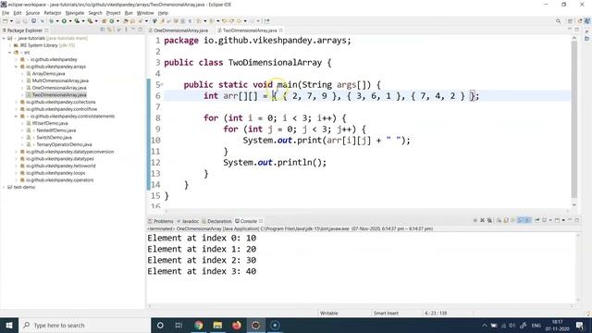
Task: Run the program with green Run icon
Action: [64, 20]
